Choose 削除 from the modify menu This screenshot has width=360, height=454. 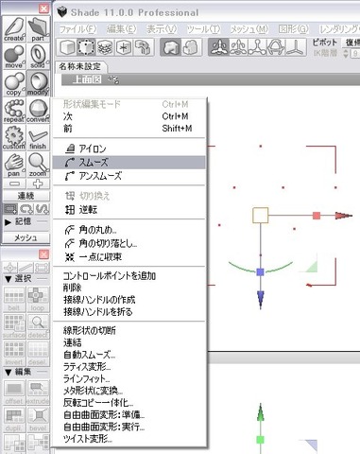coord(129,288)
